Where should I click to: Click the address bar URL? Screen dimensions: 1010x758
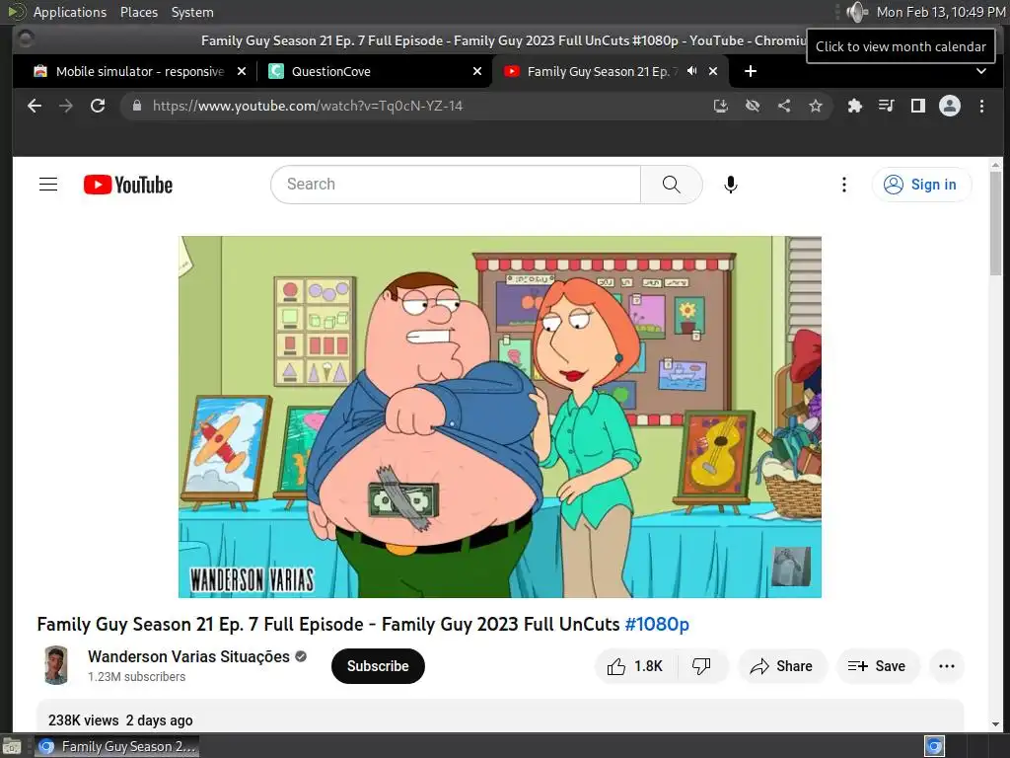coord(308,106)
